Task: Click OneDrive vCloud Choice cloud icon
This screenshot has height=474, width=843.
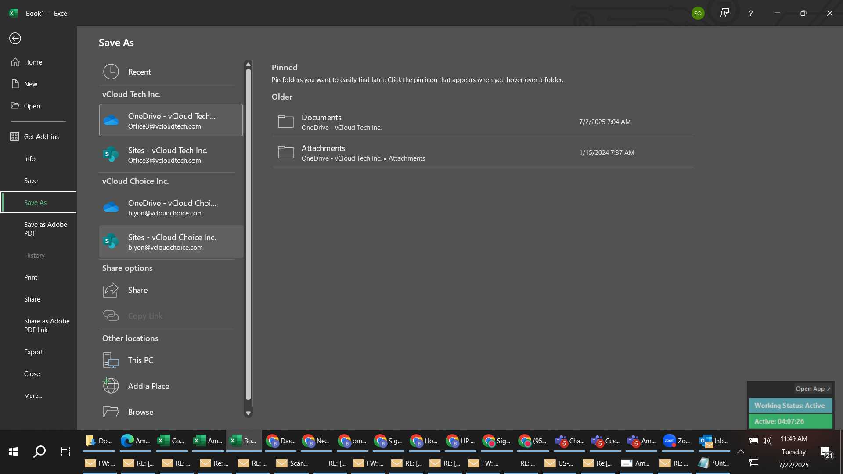Action: coord(111,208)
